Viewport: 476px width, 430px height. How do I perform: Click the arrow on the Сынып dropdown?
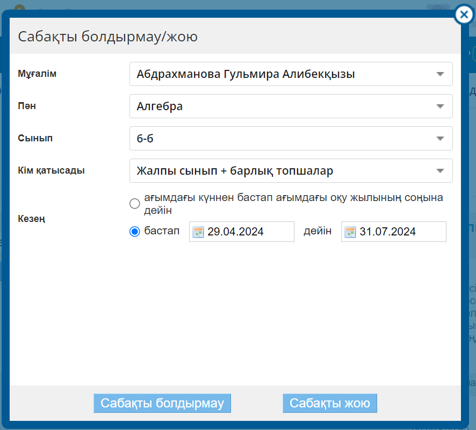click(440, 139)
